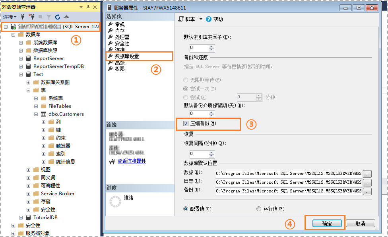Click the refresh icon in Object Explorer toolbar
Image resolution: width=388 pixels, height=237 pixels.
[58, 17]
